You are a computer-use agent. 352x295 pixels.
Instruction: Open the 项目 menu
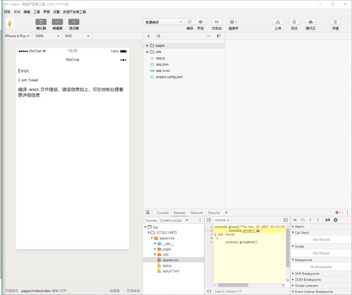tap(7, 12)
